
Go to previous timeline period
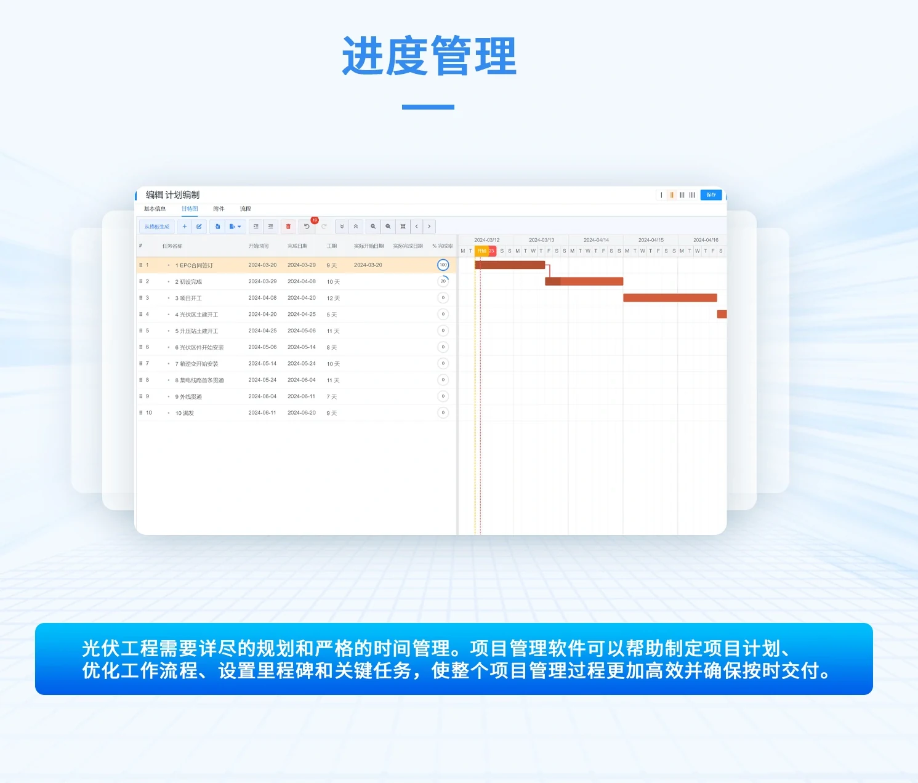coord(417,227)
